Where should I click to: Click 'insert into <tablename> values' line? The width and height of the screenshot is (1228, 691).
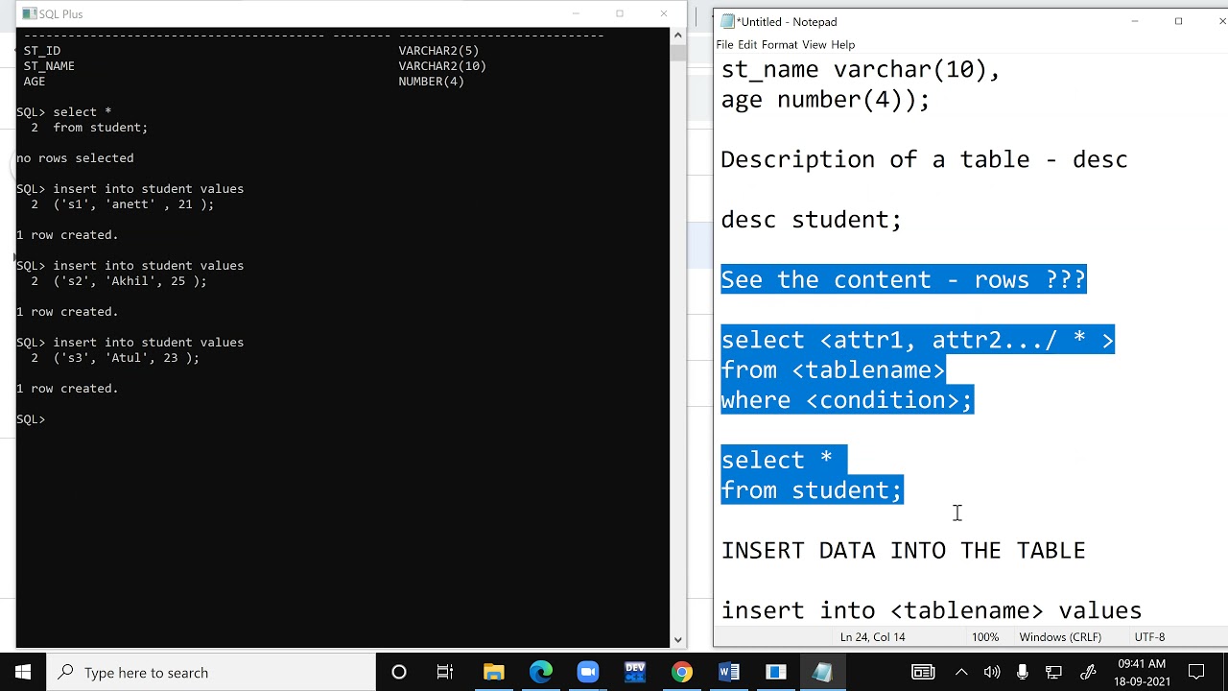pos(931,610)
